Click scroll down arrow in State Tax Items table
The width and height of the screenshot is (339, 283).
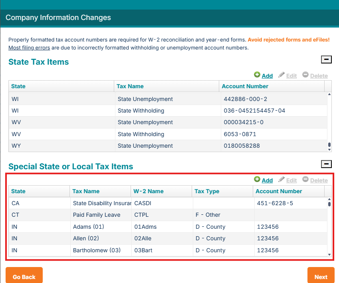pyautogui.click(x=329, y=150)
